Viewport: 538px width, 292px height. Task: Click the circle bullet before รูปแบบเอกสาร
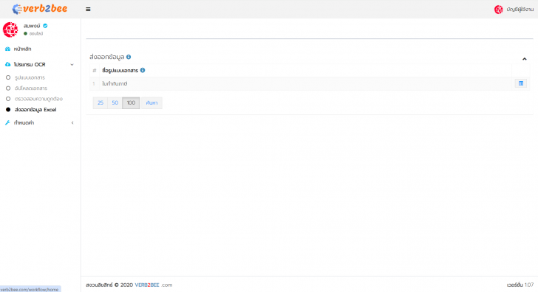click(8, 77)
